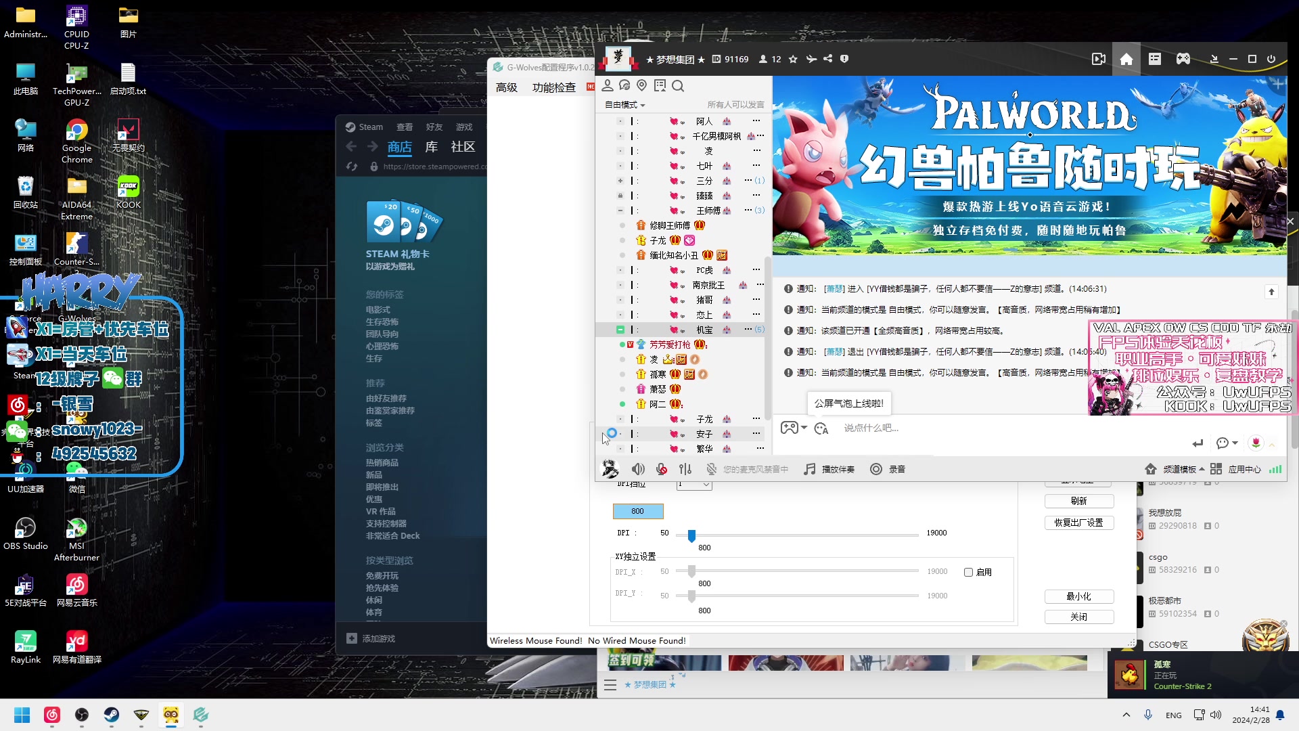The image size is (1299, 731).
Task: Click the YY home icon in title bar
Action: [1126, 60]
